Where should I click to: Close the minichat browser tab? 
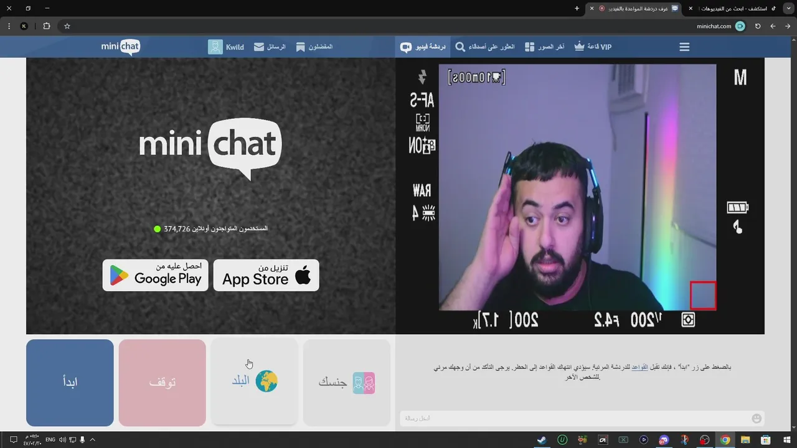pos(592,8)
